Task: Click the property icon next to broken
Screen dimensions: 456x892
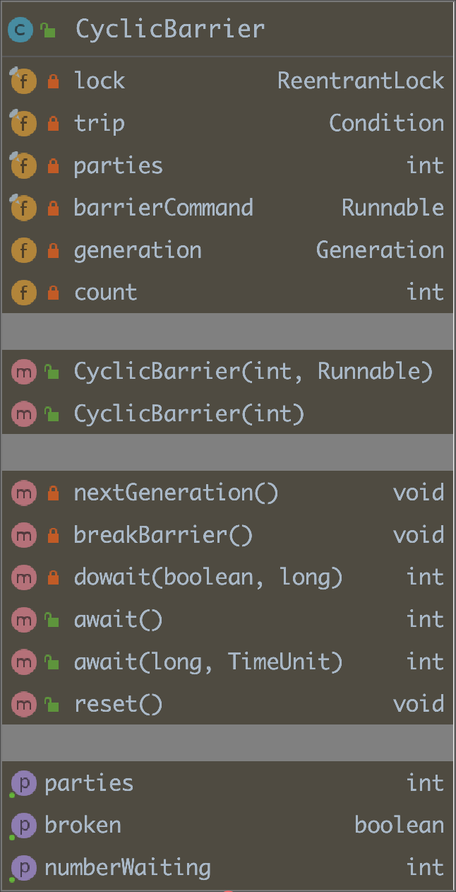Action: click(x=23, y=826)
